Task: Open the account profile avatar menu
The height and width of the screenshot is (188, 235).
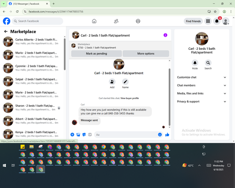Action: coord(226,21)
